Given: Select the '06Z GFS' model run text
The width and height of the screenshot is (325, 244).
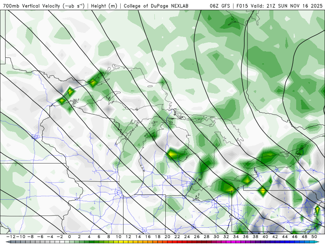Looking at the screenshot, I should click(220, 6).
